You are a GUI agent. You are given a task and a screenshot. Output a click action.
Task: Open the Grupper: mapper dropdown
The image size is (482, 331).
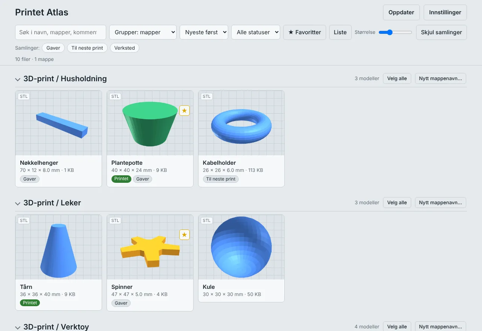tap(143, 32)
